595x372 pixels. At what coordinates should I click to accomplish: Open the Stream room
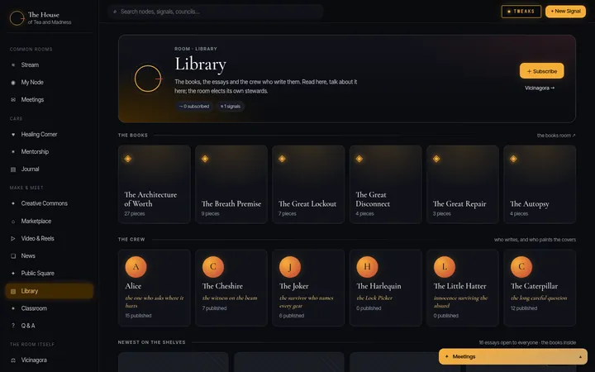tap(50, 65)
